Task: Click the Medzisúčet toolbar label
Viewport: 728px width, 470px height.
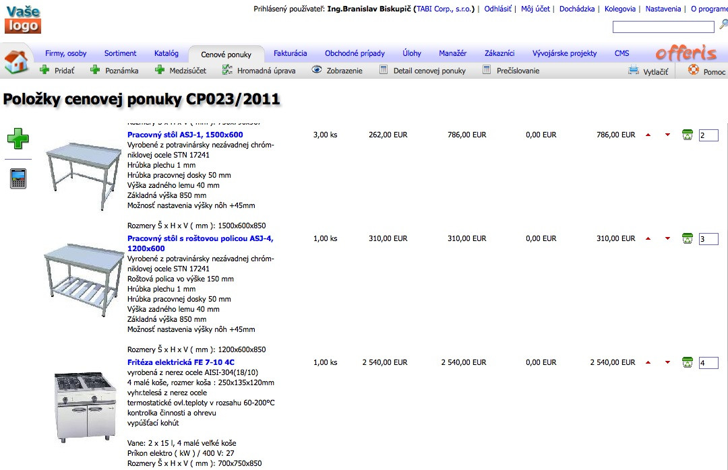Action: pyautogui.click(x=188, y=71)
